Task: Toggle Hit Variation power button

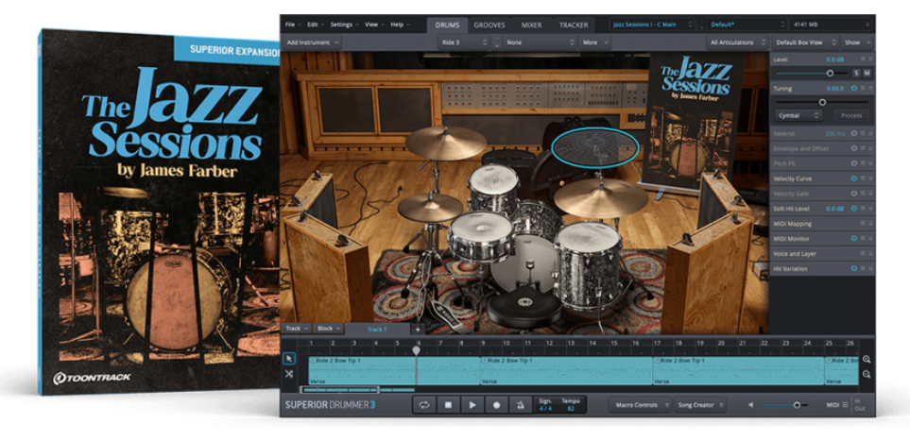Action: [853, 268]
